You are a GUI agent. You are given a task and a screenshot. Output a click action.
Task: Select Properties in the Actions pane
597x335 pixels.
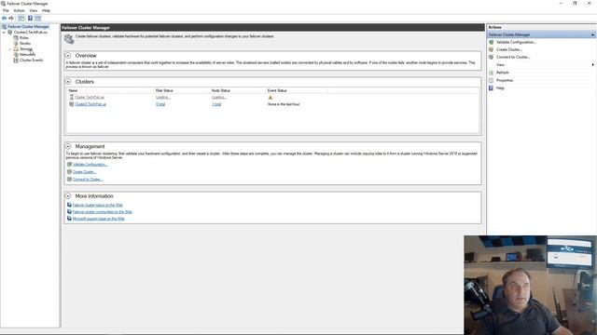tap(505, 81)
